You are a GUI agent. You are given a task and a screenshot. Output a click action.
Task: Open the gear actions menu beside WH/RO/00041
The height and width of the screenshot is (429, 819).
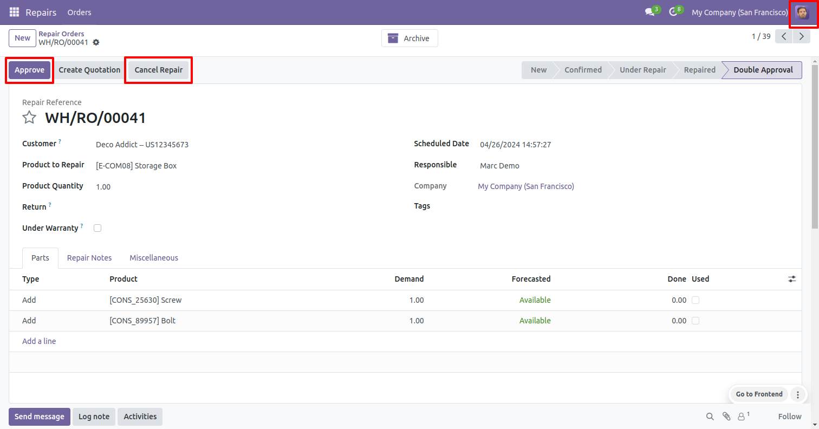coord(96,42)
